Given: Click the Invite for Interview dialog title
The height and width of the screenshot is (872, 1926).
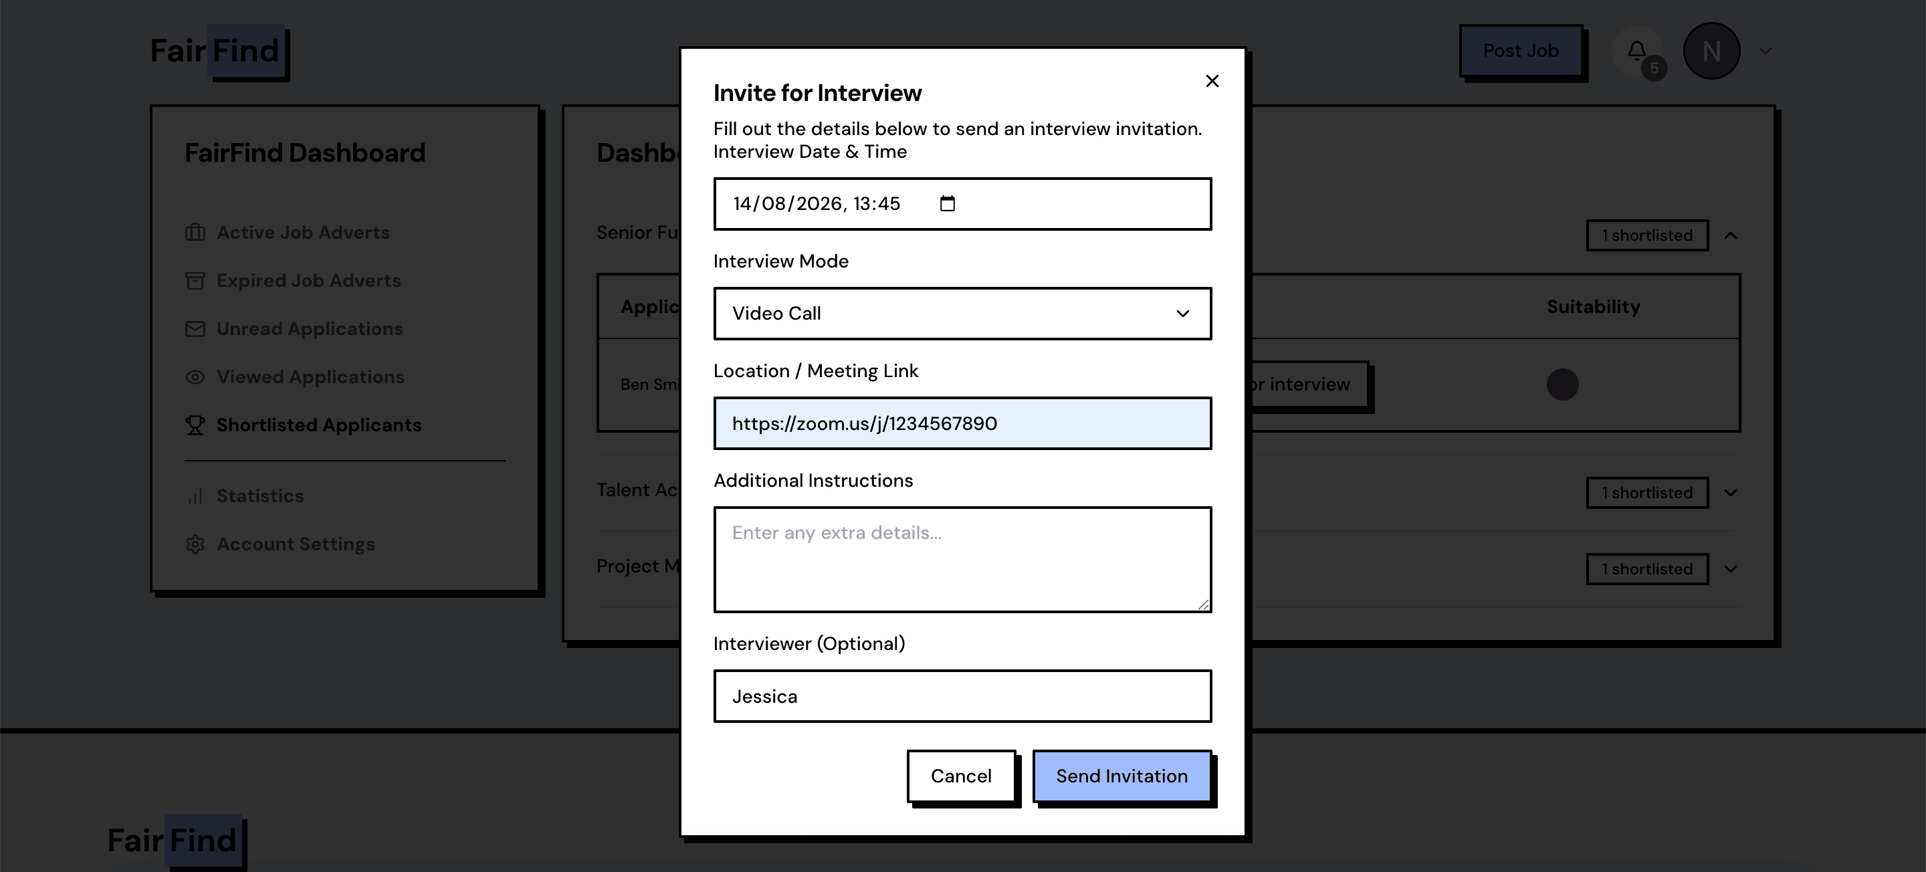Looking at the screenshot, I should pyautogui.click(x=817, y=93).
